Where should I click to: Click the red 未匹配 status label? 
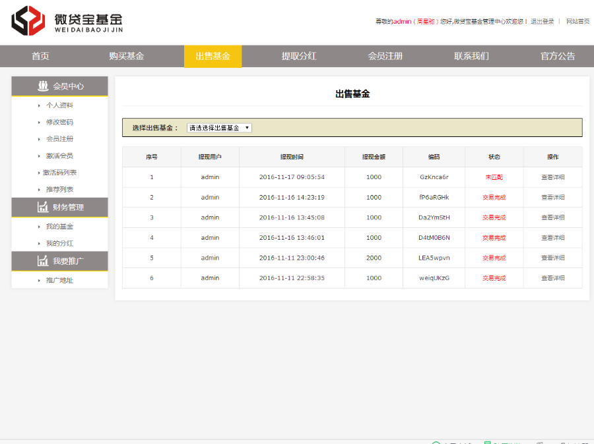point(494,177)
